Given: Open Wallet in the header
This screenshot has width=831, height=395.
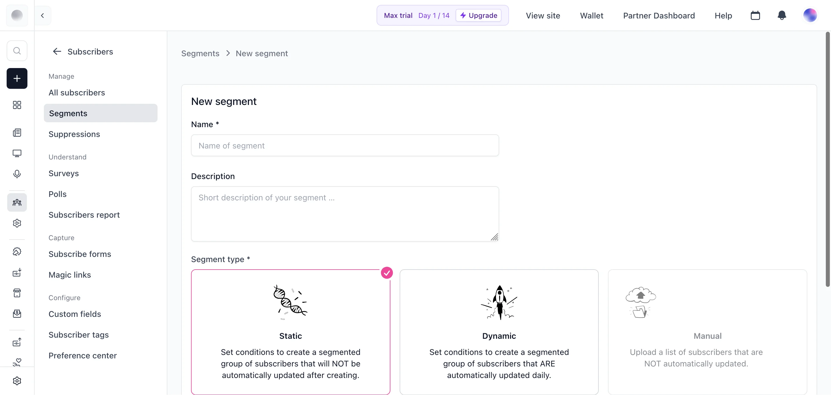Looking at the screenshot, I should click(591, 16).
